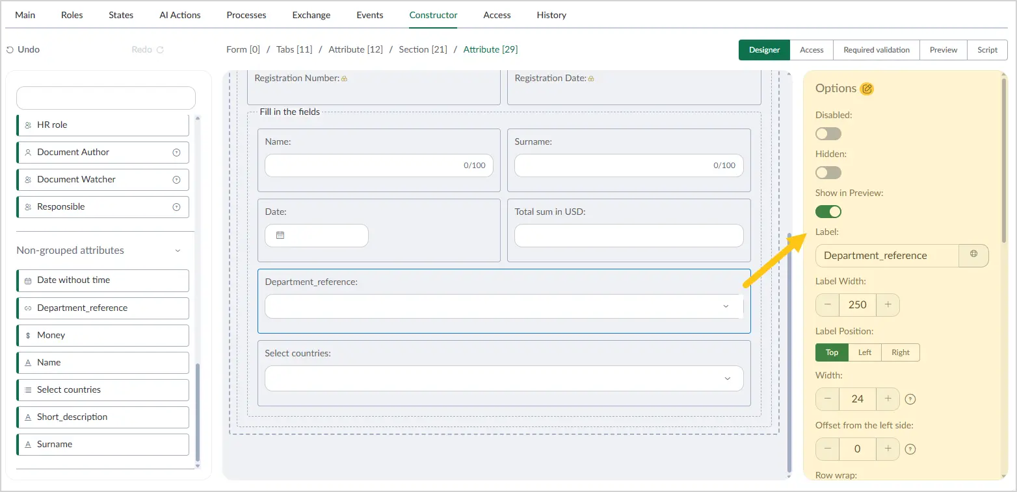Switch to Required validation mode

(x=877, y=50)
